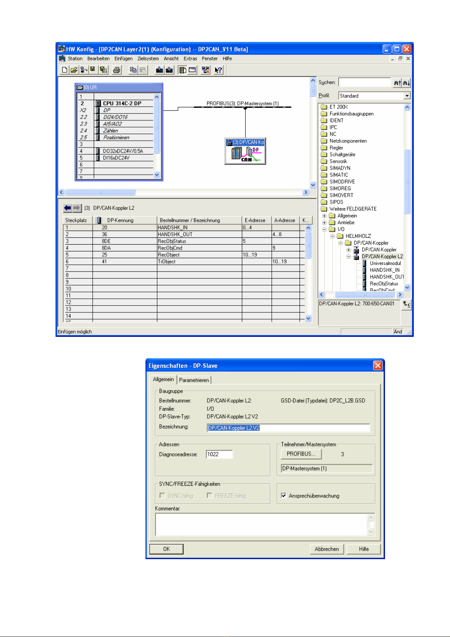Click OK in the Eigenschaften dialog
Viewport: 450px width, 637px height.
167,549
